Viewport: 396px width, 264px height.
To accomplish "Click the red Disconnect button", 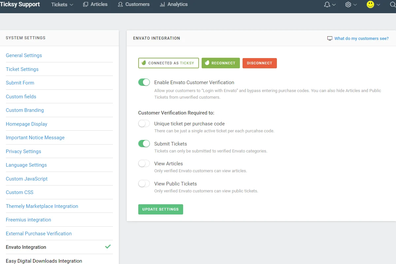I will tap(260, 63).
